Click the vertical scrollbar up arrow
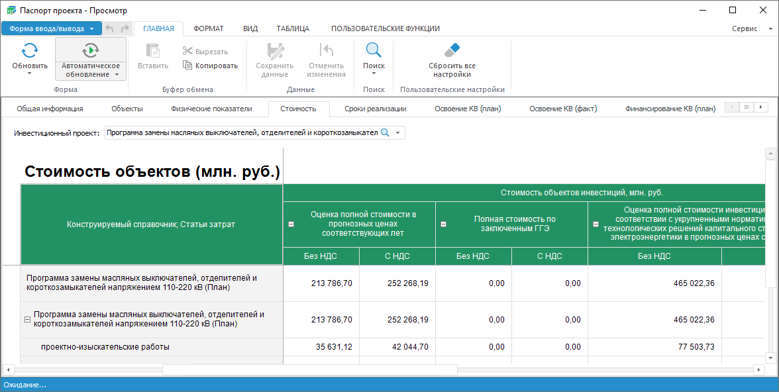This screenshot has height=392, width=779. point(770,154)
